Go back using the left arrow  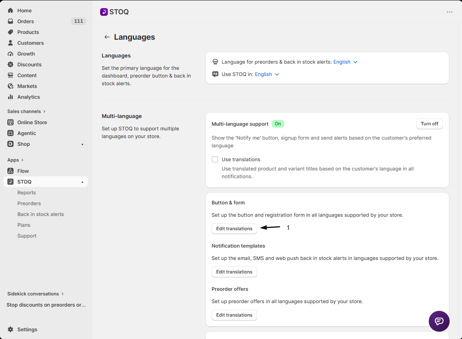[x=107, y=37]
